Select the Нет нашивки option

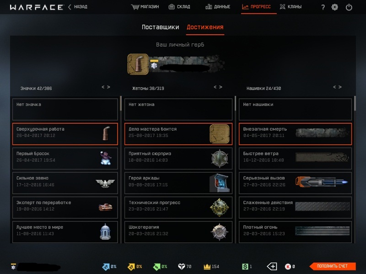tap(295, 109)
